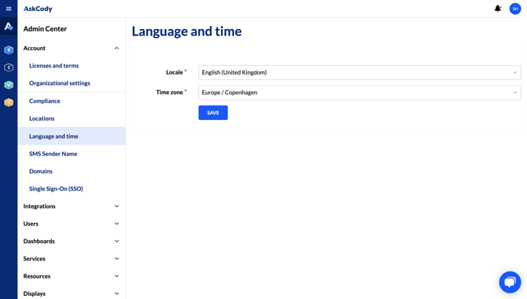Open the notifications bell
This screenshot has width=527, height=299.
[x=498, y=9]
